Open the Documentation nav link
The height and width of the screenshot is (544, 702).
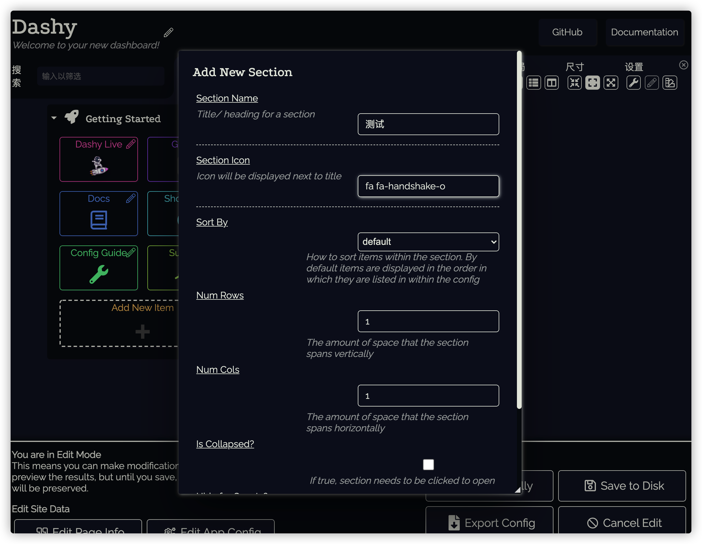tap(645, 32)
